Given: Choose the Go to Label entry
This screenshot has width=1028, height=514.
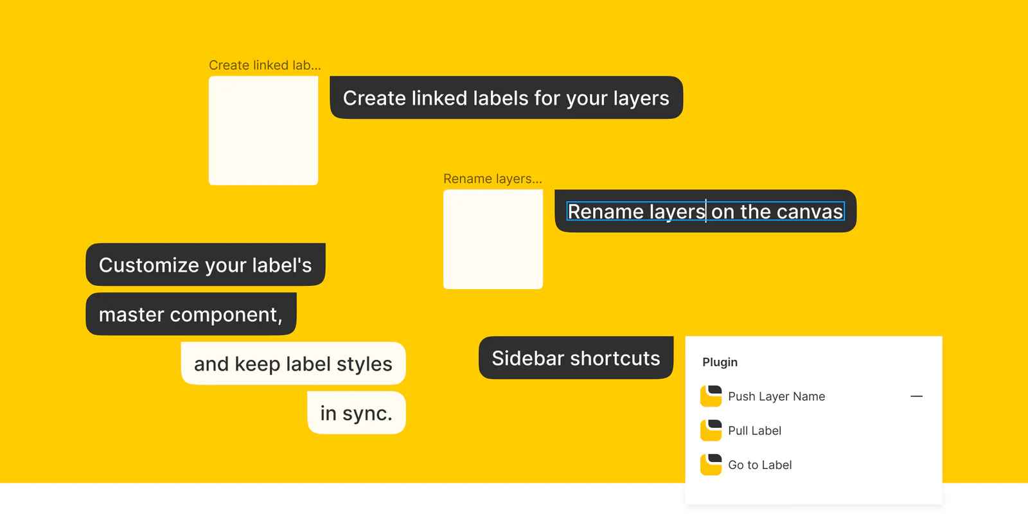Looking at the screenshot, I should coord(759,465).
